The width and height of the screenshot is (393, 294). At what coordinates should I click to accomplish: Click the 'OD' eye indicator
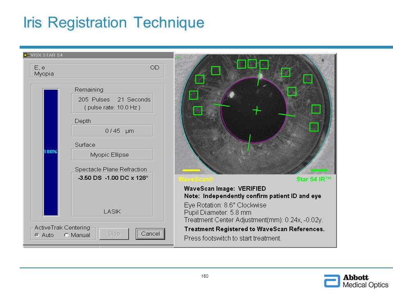click(155, 67)
